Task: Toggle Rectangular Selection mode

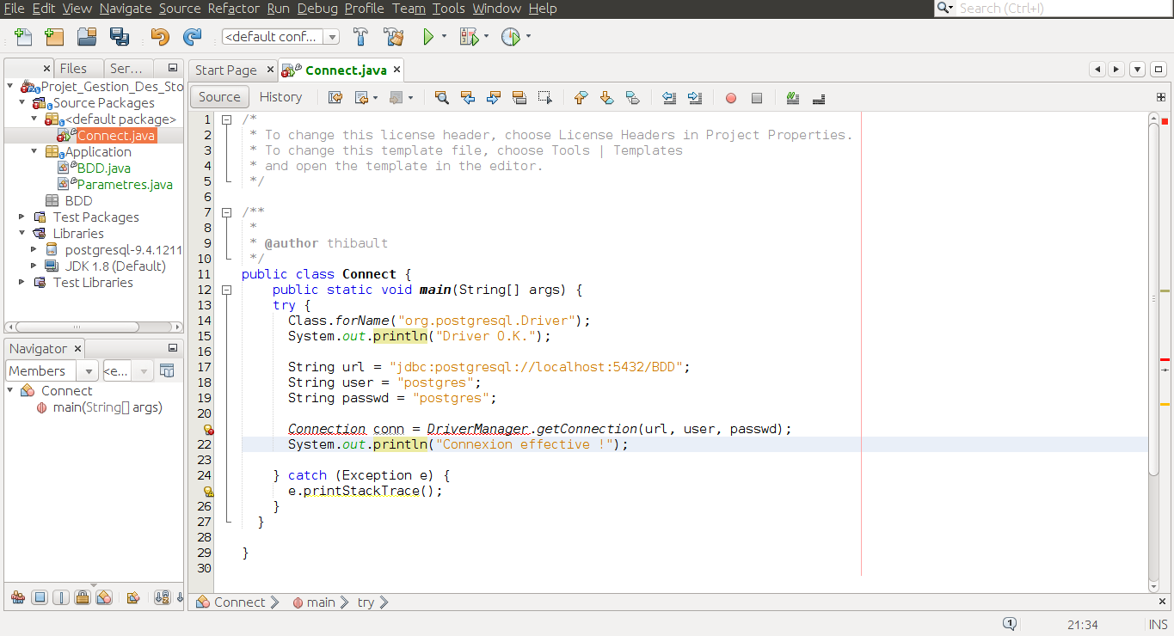Action: (544, 97)
